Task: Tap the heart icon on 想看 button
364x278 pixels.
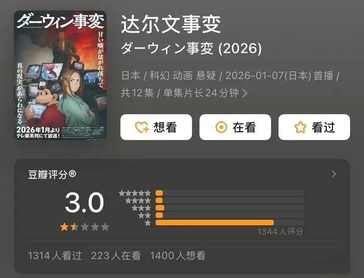Action: tap(141, 127)
